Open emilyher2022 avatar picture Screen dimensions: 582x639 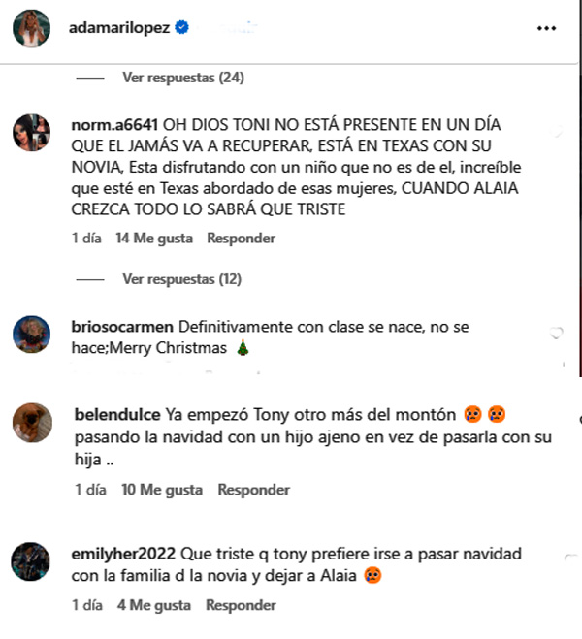coord(31,561)
